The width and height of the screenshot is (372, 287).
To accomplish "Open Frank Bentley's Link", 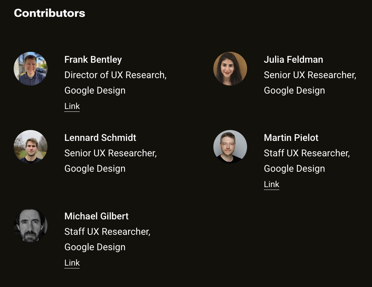I will point(72,106).
